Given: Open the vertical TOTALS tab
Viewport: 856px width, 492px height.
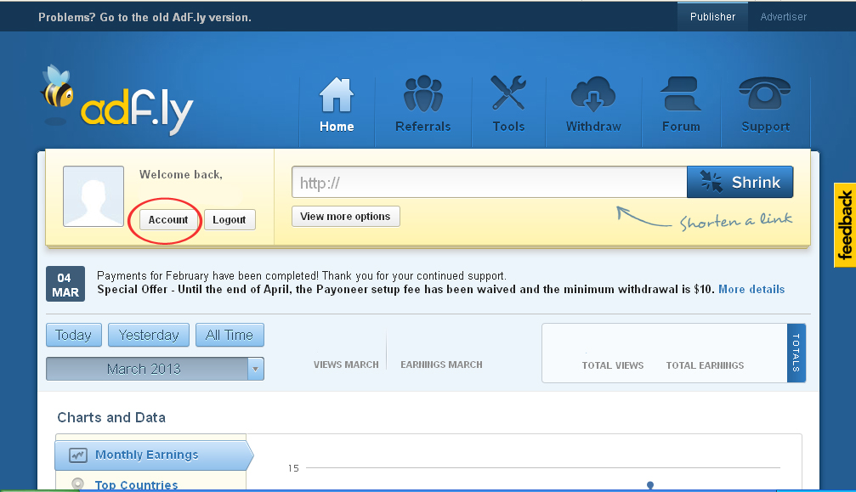Looking at the screenshot, I should point(796,353).
